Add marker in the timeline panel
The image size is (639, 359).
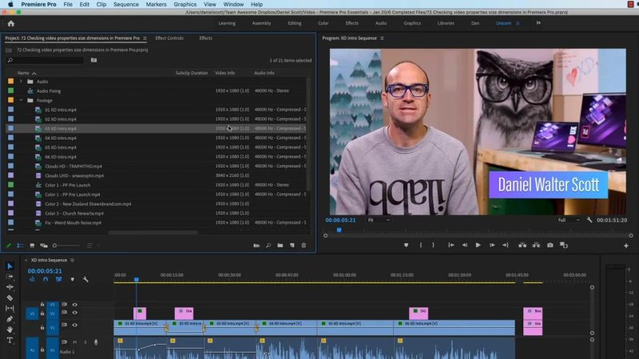(73, 279)
